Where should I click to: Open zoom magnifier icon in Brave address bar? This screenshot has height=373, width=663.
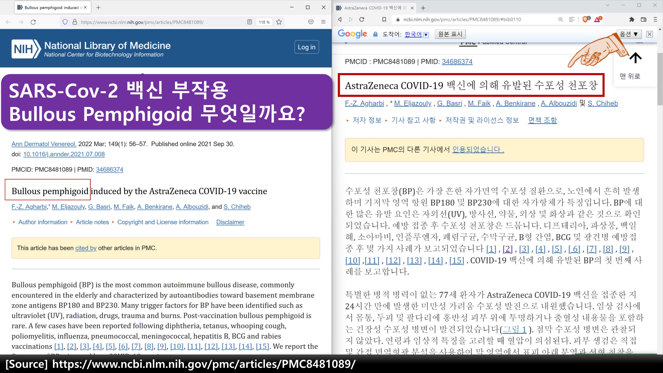[x=561, y=19]
